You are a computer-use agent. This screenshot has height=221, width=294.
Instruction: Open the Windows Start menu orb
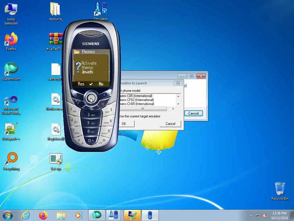(8, 215)
